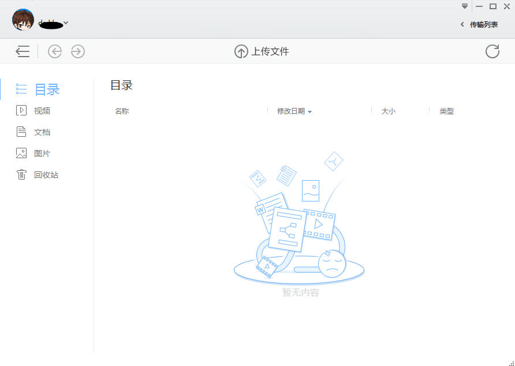This screenshot has width=515, height=366.
Task: Expand the username account dropdown arrow
Action: tap(66, 23)
